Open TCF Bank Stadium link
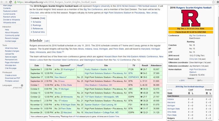The image size is (219, 121). pyautogui.click(x=93, y=97)
